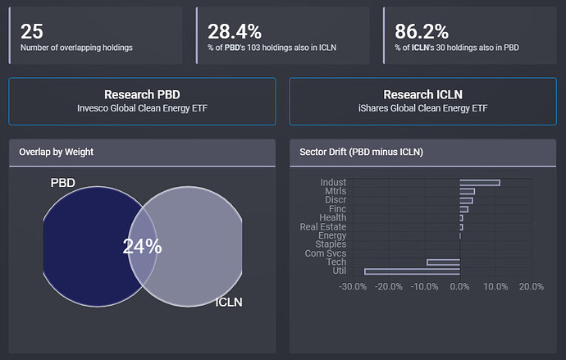Click the -10.0% axis tick label
The height and width of the screenshot is (360, 566).
tap(424, 287)
